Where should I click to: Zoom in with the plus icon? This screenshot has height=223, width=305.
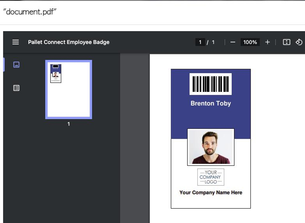[x=268, y=42]
